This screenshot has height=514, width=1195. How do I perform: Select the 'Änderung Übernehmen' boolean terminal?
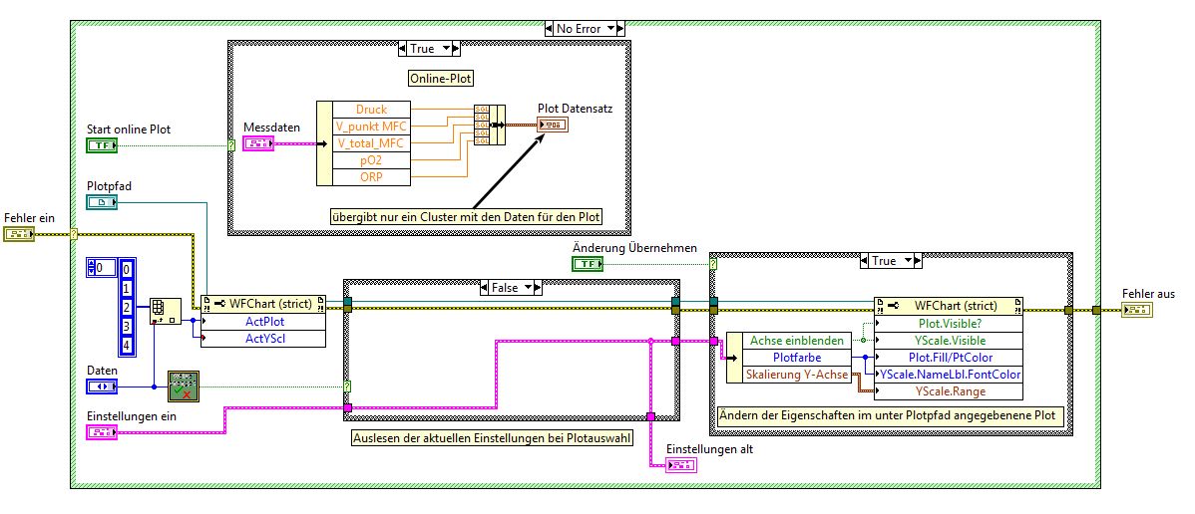coord(587,263)
